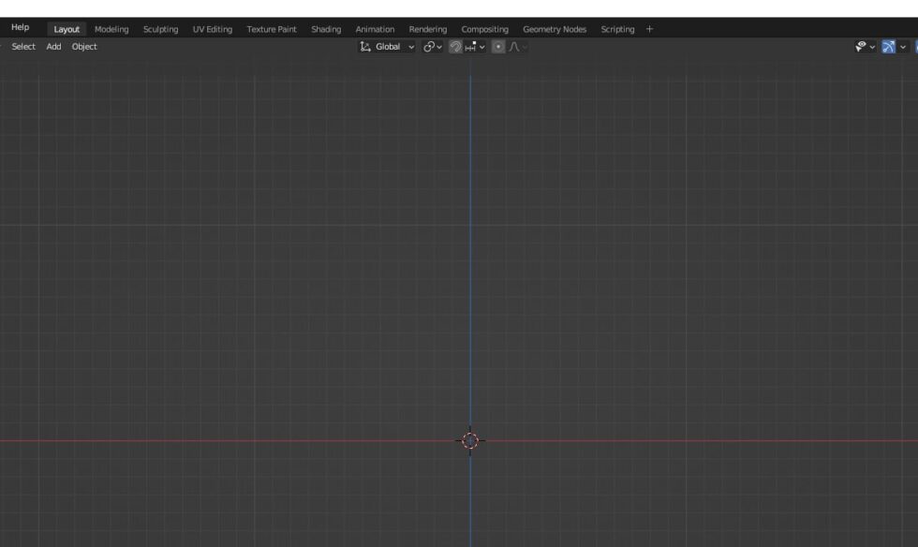The image size is (918, 547).
Task: Add a new workspace using the plus icon
Action: pyautogui.click(x=649, y=28)
